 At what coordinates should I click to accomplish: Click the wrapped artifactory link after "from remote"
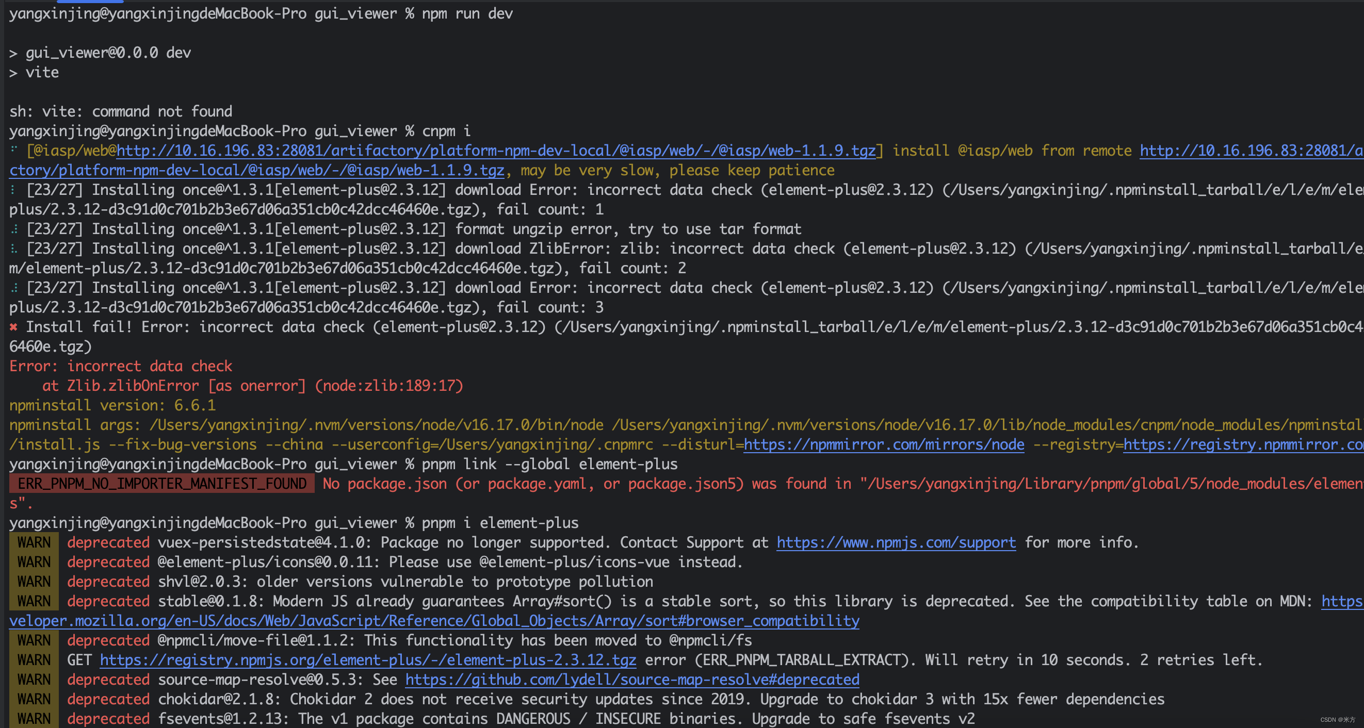point(257,170)
